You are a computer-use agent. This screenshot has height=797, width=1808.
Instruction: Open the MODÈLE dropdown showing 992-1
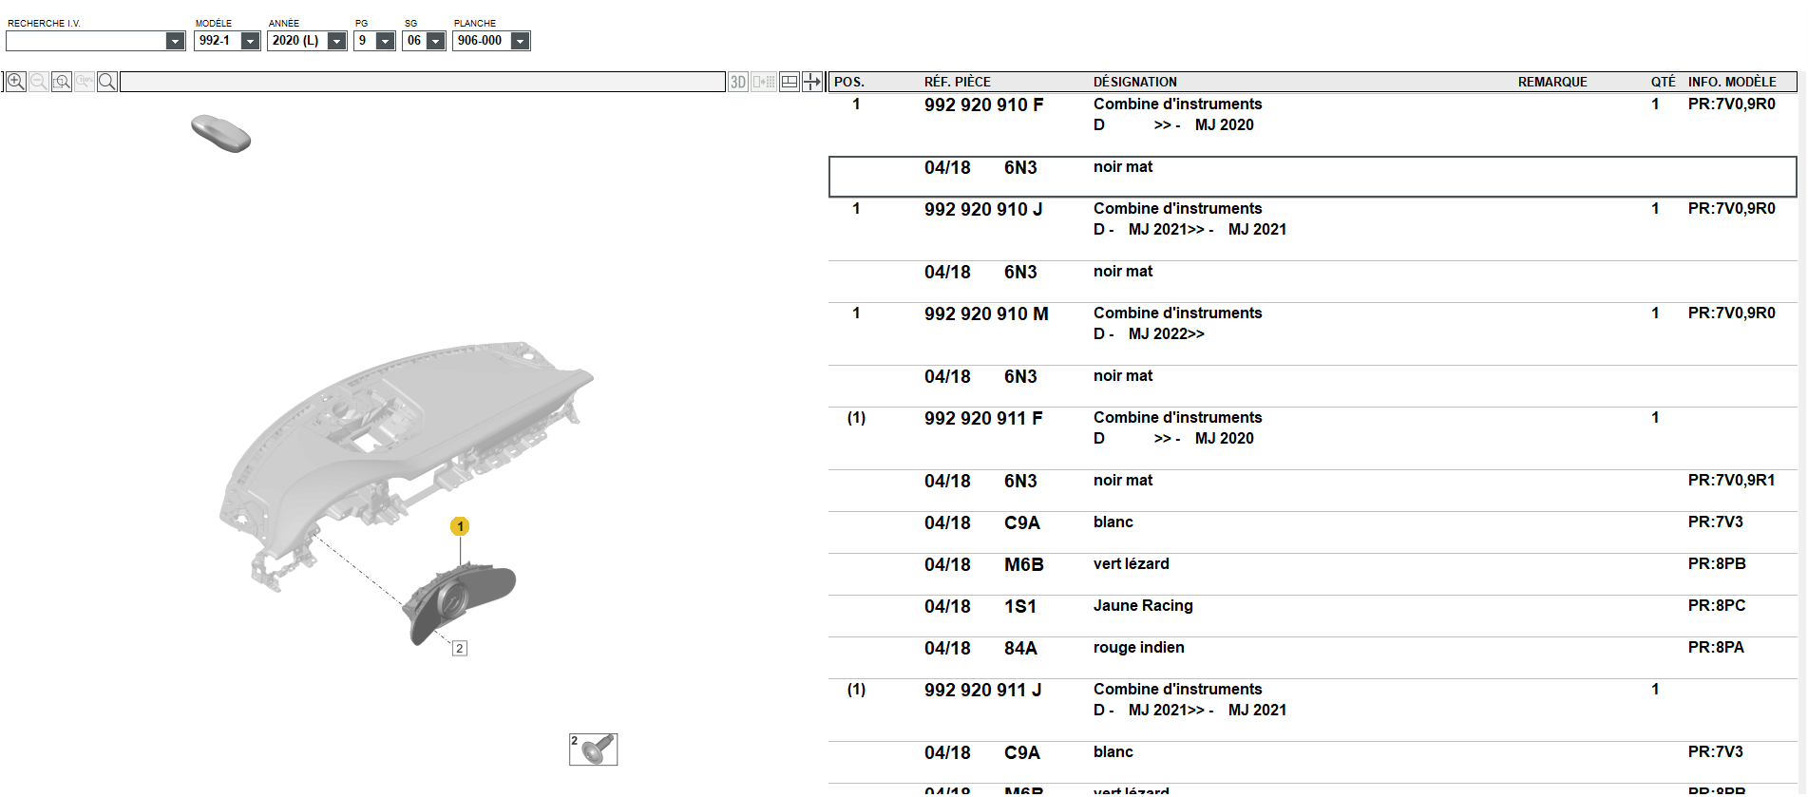[227, 41]
